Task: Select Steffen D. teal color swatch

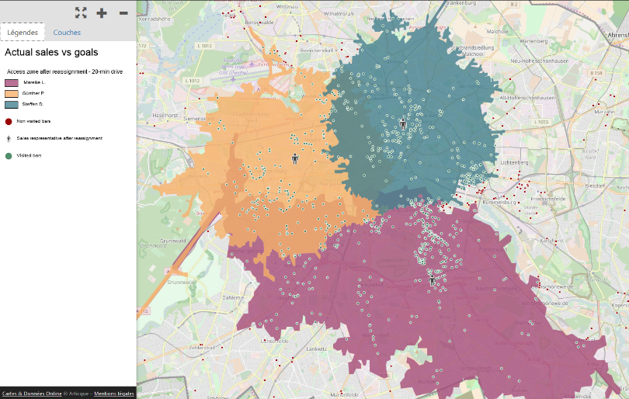Action: pos(12,104)
